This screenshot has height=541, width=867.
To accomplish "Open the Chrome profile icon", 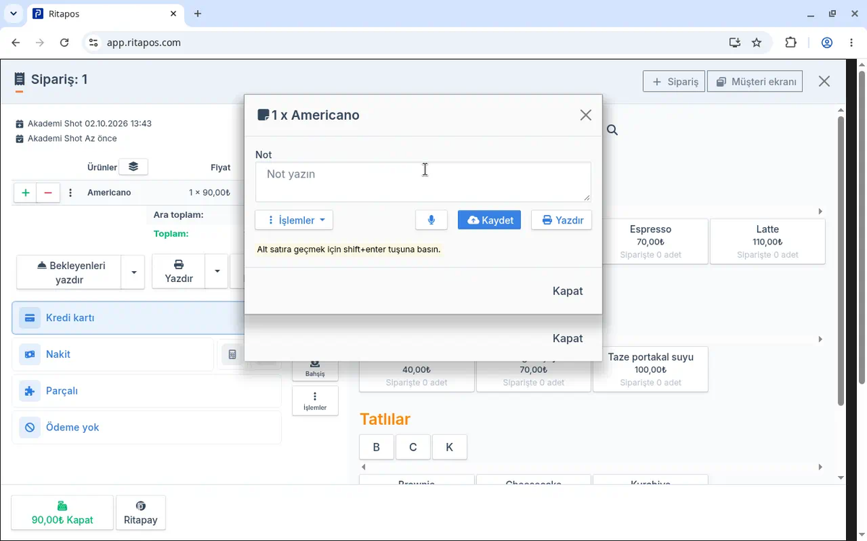I will pos(827,43).
